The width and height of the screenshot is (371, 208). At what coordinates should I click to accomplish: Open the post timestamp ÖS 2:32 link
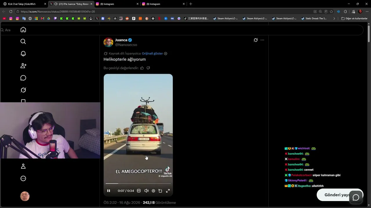click(x=122, y=203)
